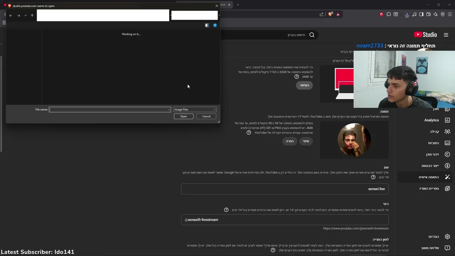Click the handle field @senseifr-livestream
Screen dimensions: 455x256
pyautogui.click(x=285, y=220)
